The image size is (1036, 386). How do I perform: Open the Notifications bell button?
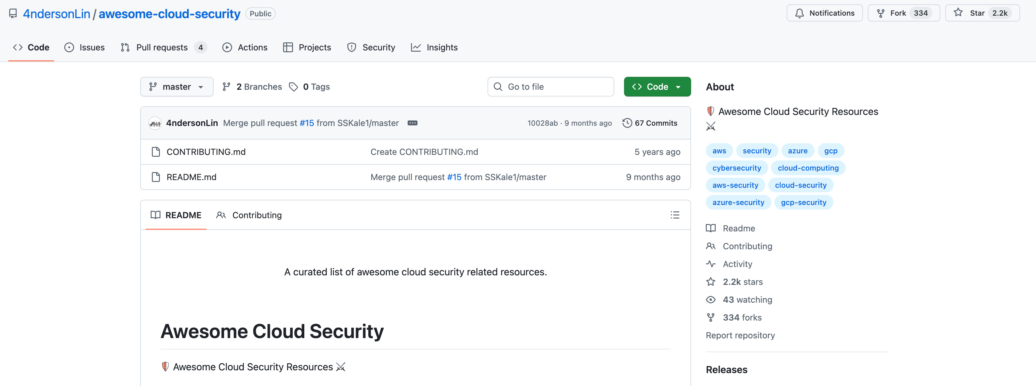824,13
